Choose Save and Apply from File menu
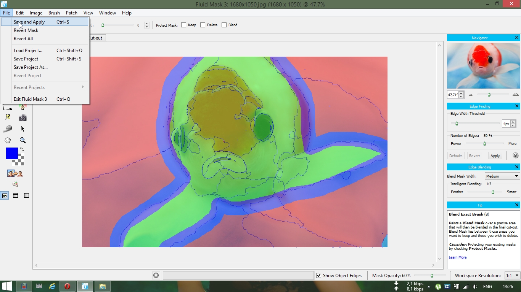The image size is (521, 292). 29,22
